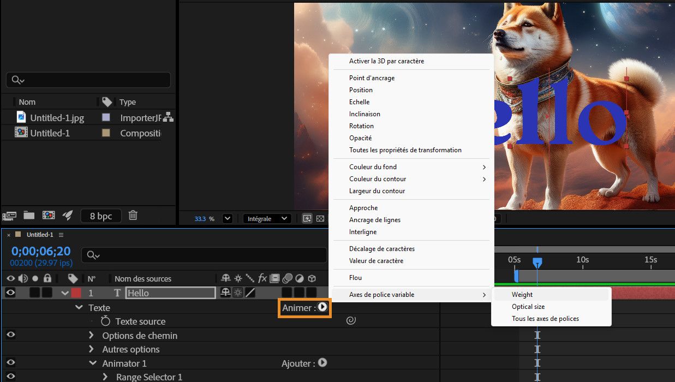Screen dimensions: 675x382
Task: Click the 8 bpc color depth button
Action: pyautogui.click(x=100, y=216)
